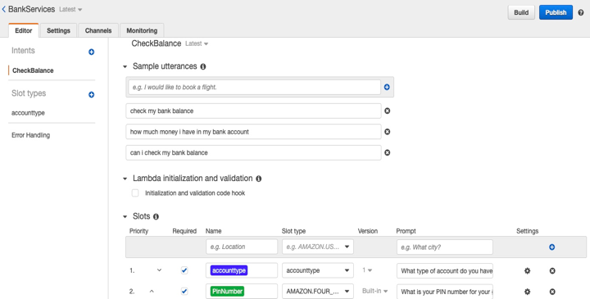
Task: Focus new slot Name field (e.g. Location)
Action: click(x=242, y=247)
